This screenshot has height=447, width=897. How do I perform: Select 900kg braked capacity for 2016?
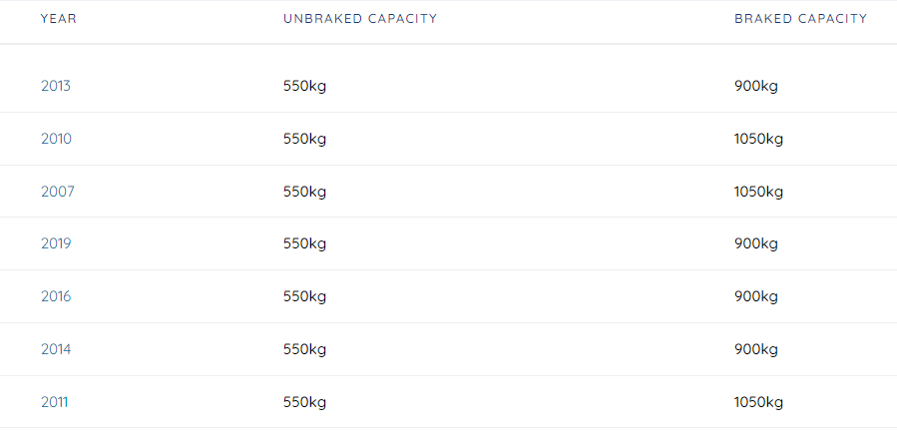[x=756, y=297]
